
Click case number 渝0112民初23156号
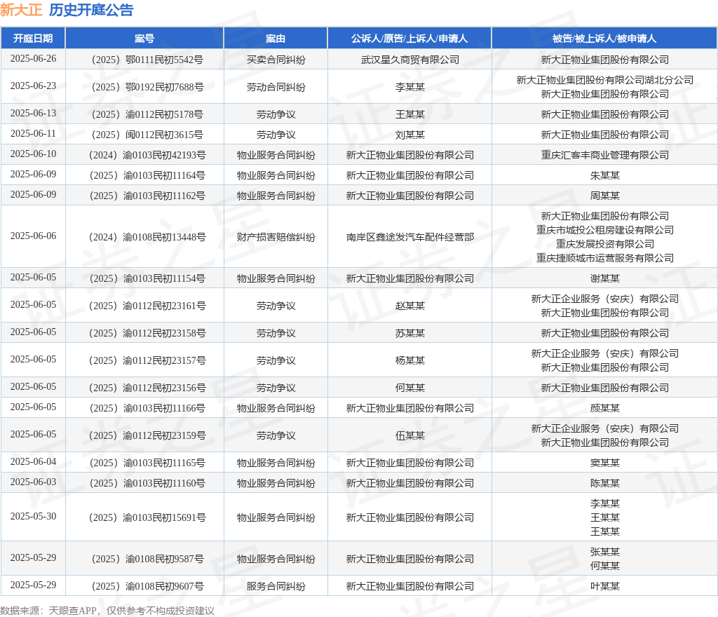coord(147,388)
